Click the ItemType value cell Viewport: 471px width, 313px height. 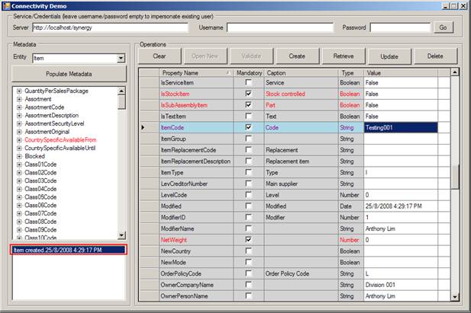401,172
